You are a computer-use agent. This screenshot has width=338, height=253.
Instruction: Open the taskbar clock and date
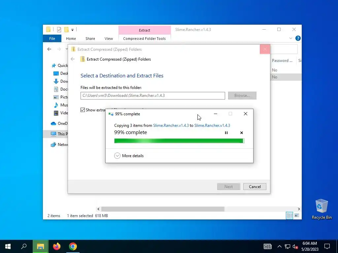tap(310, 246)
